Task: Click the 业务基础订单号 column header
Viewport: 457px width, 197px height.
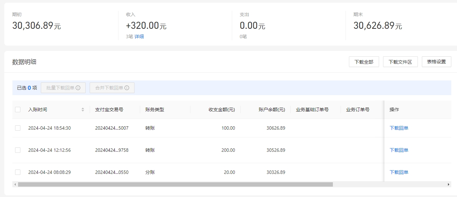Action: click(x=312, y=110)
